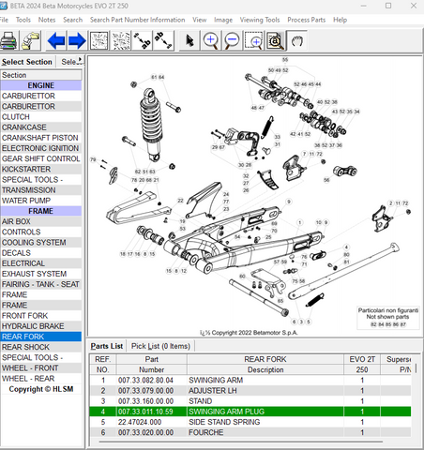This screenshot has height=450, width=424.
Task: Click the application icon in title bar
Action: coord(4,6)
